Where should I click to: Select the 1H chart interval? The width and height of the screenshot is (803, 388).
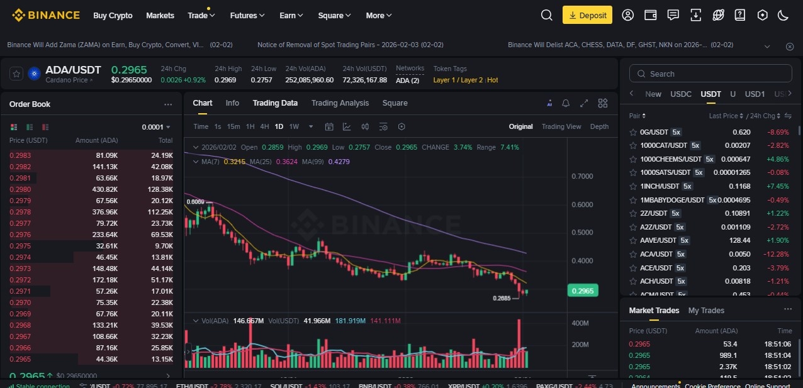coord(250,126)
